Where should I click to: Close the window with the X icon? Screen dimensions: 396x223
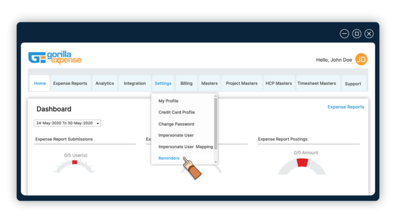pyautogui.click(x=369, y=34)
